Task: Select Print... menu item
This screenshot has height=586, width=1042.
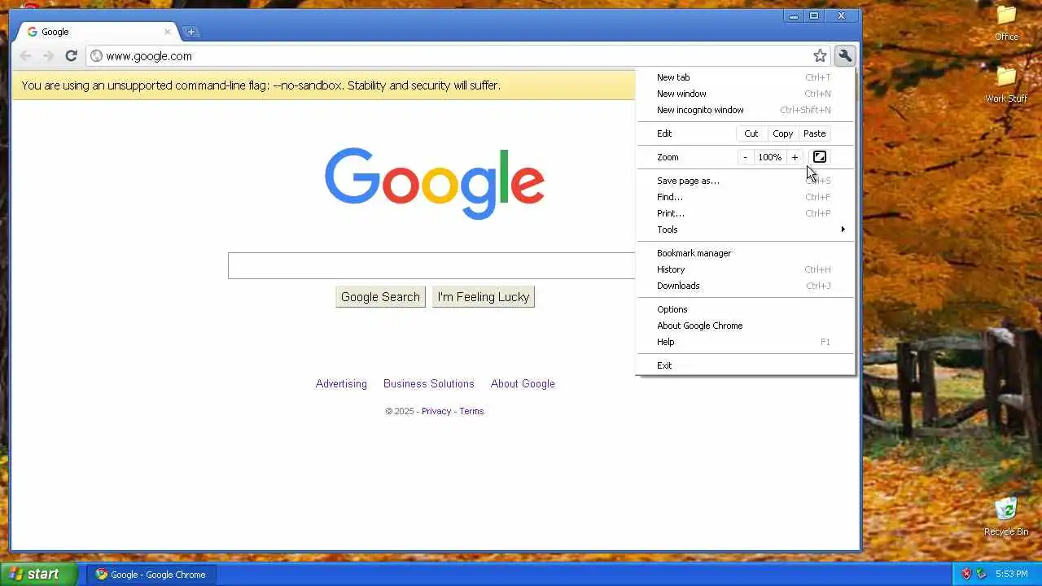Action: [x=746, y=213]
